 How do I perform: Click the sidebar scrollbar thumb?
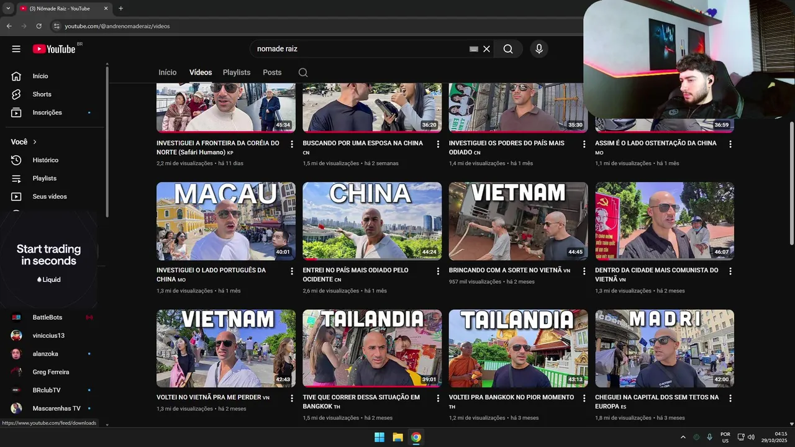point(107,140)
